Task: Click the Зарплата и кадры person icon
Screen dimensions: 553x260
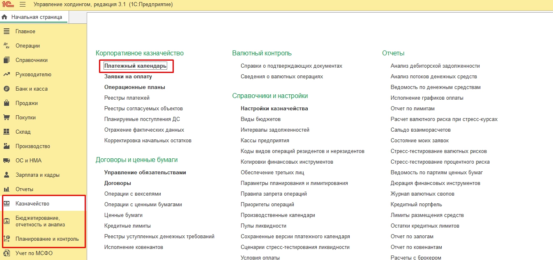Action: 7,175
